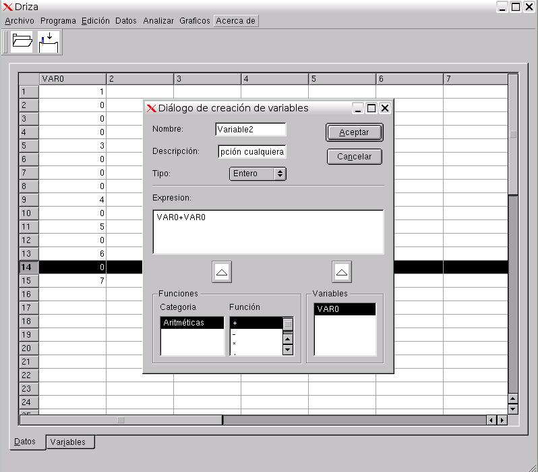
Task: Click the spreadsheet vertical scroll up arrow
Action: click(512, 399)
